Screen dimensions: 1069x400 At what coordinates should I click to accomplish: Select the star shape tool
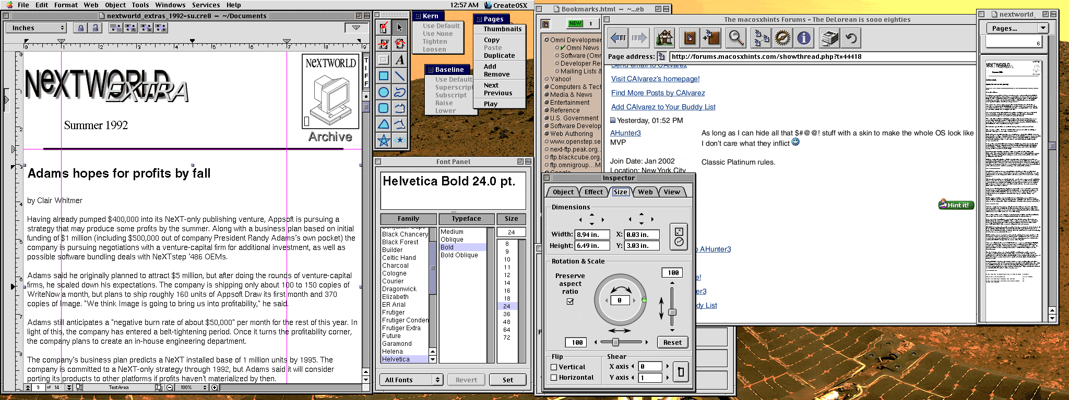[384, 141]
